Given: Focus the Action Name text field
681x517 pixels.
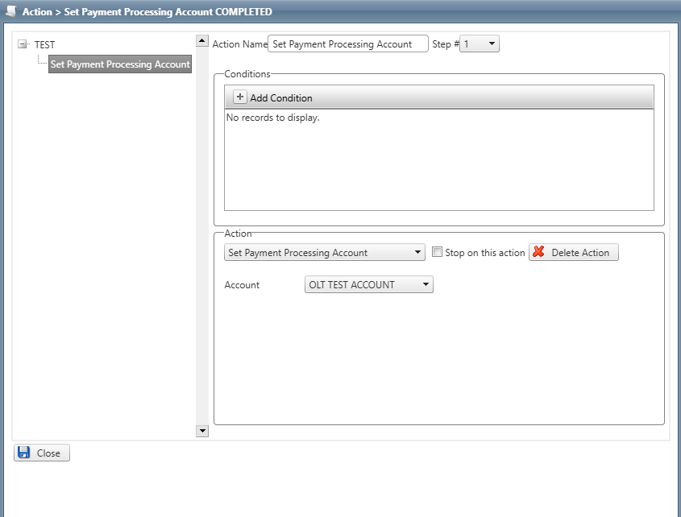Looking at the screenshot, I should (347, 44).
